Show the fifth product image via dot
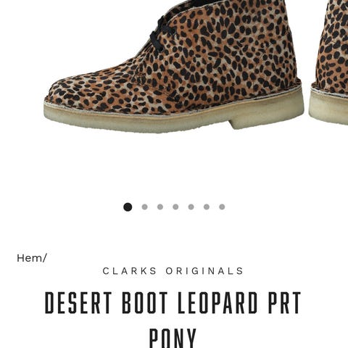Viewport: 348px width, 348px height. pyautogui.click(x=191, y=207)
